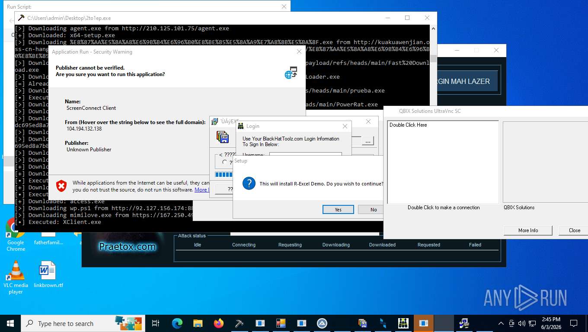Open linkbrown.rtf document on desktop
Screen dimensions: 588x332
48,274
